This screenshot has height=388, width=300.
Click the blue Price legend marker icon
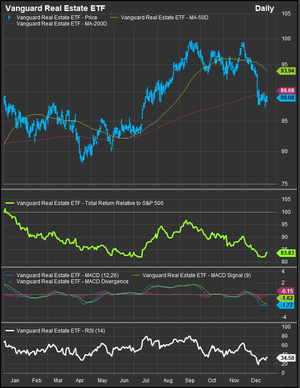9,18
